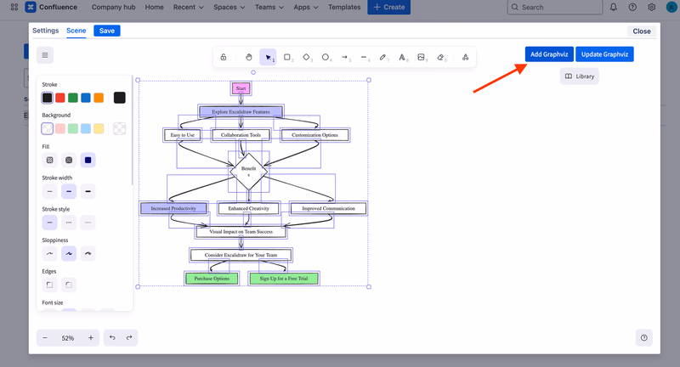Pick light green background color
The image size is (680, 367).
coord(73,128)
